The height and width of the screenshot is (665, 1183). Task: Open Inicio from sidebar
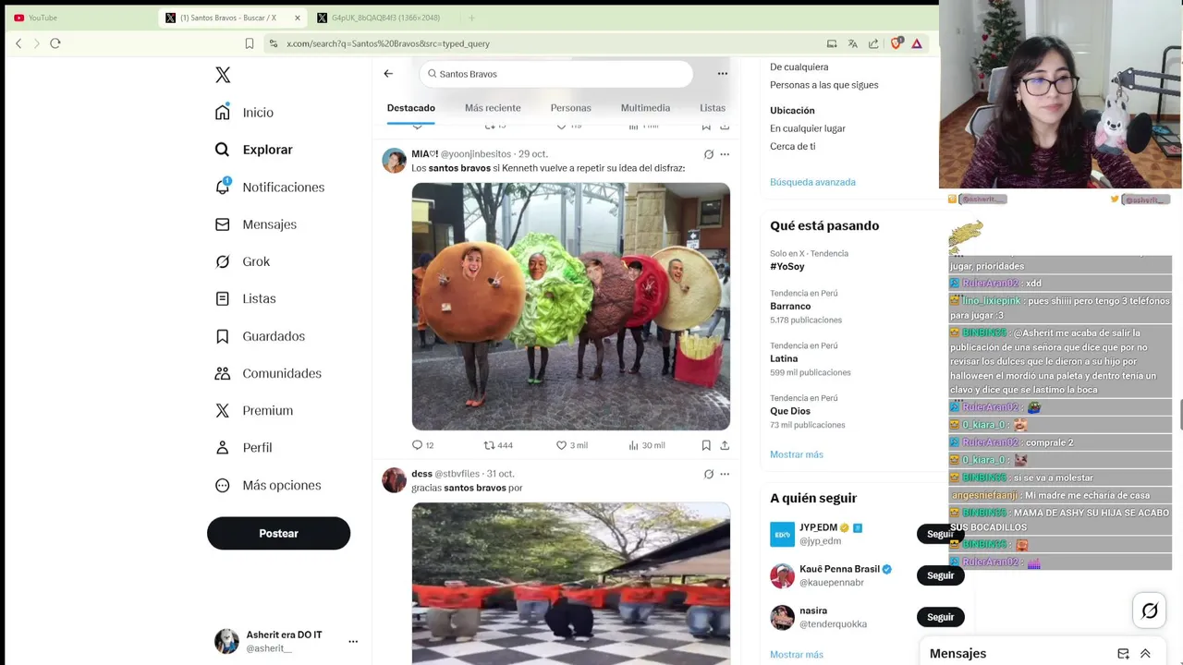(245, 113)
